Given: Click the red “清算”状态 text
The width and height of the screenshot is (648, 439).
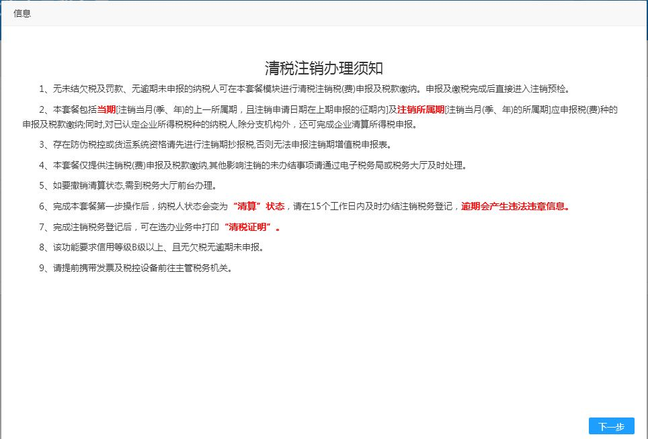Looking at the screenshot, I should 259,206.
